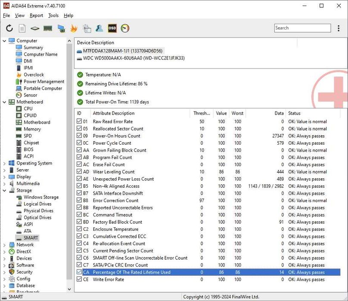Open the Help menu

coord(68,16)
